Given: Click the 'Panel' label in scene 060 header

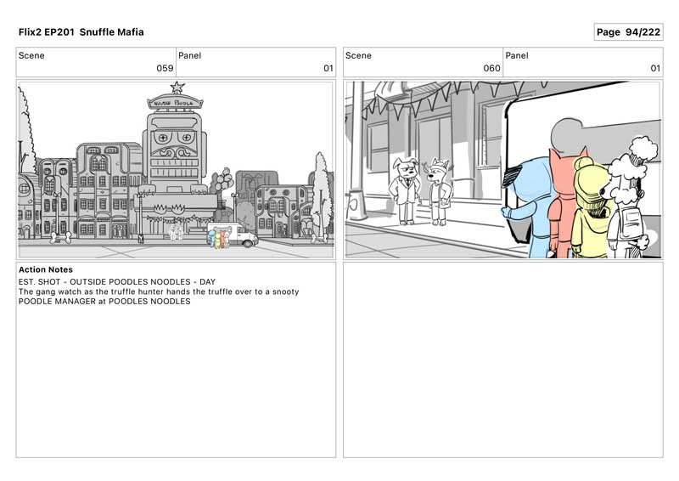Looking at the screenshot, I should click(x=517, y=55).
